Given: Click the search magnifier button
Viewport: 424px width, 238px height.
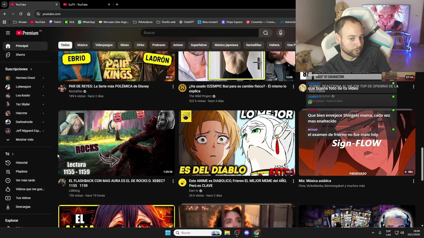Looking at the screenshot, I should [x=266, y=33].
